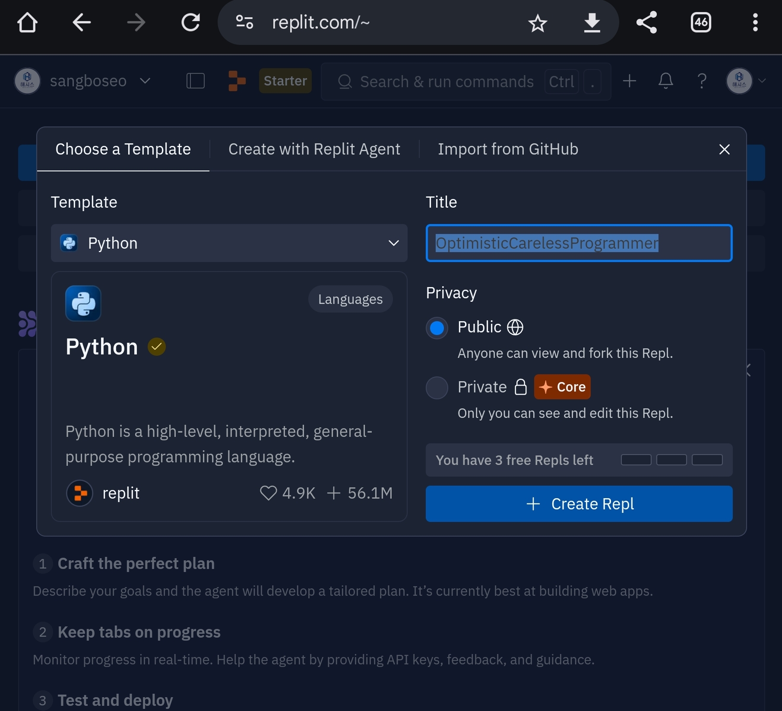Open help question mark icon
This screenshot has width=782, height=711.
click(702, 81)
